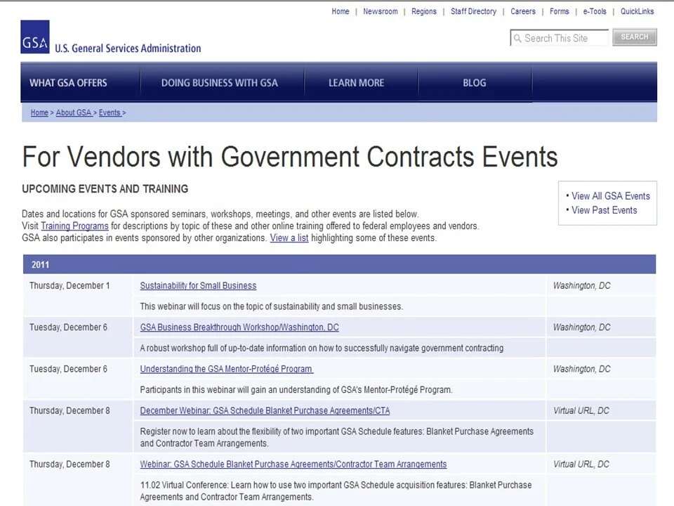This screenshot has width=674, height=506.
Task: Open the Home top link
Action: coord(341,12)
